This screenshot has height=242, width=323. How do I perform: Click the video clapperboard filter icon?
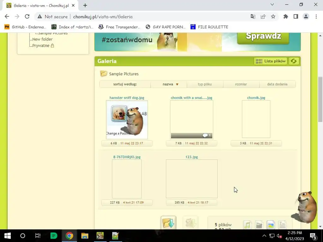click(259, 225)
